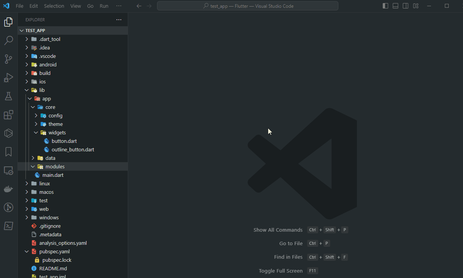Open the File menu
The width and height of the screenshot is (463, 278).
tap(20, 6)
